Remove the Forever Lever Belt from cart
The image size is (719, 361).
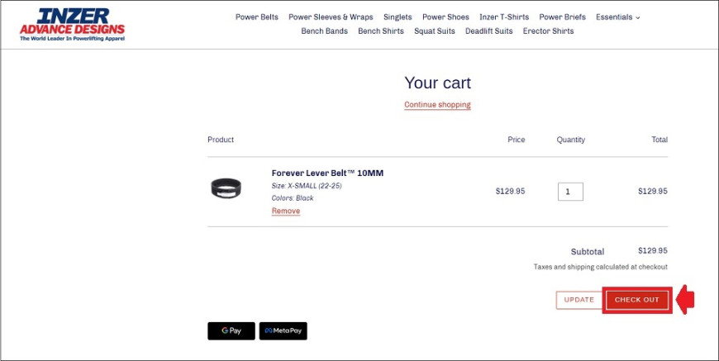pos(286,211)
